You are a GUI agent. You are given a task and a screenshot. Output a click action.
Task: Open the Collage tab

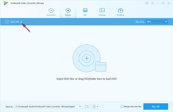[102, 12]
